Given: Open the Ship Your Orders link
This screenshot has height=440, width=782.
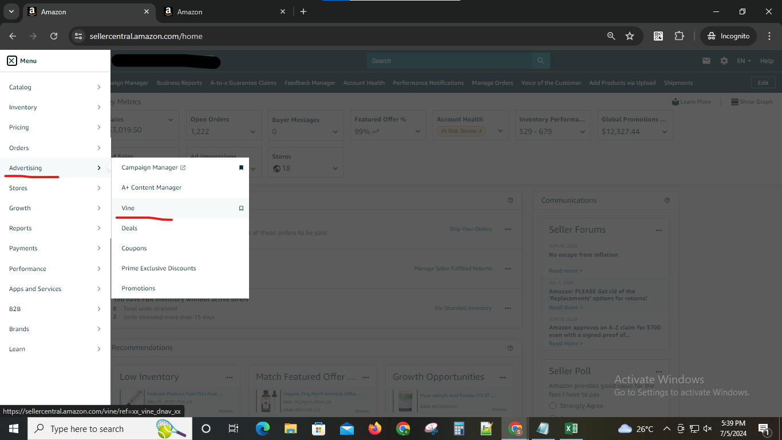Looking at the screenshot, I should (x=471, y=229).
